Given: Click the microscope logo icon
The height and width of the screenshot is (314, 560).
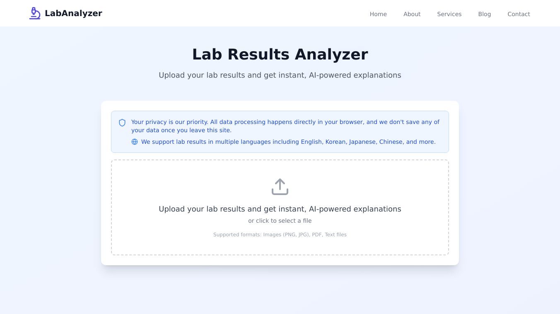Looking at the screenshot, I should click(35, 13).
